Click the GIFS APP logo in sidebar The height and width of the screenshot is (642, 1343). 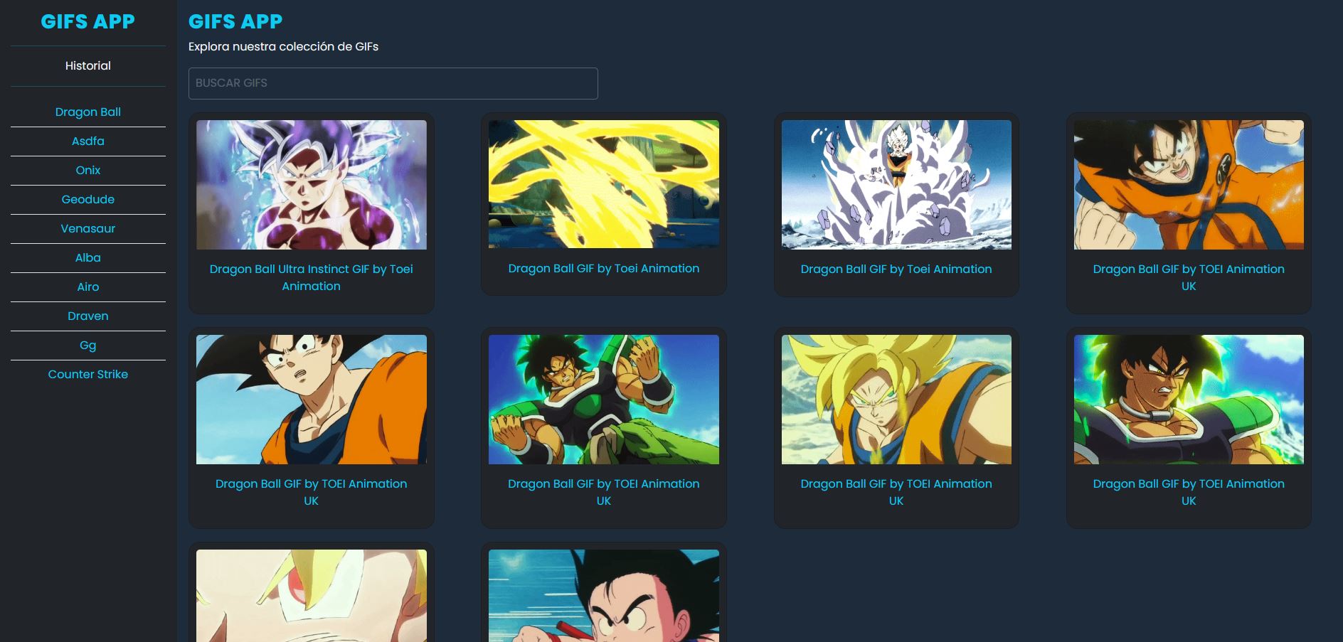[87, 21]
